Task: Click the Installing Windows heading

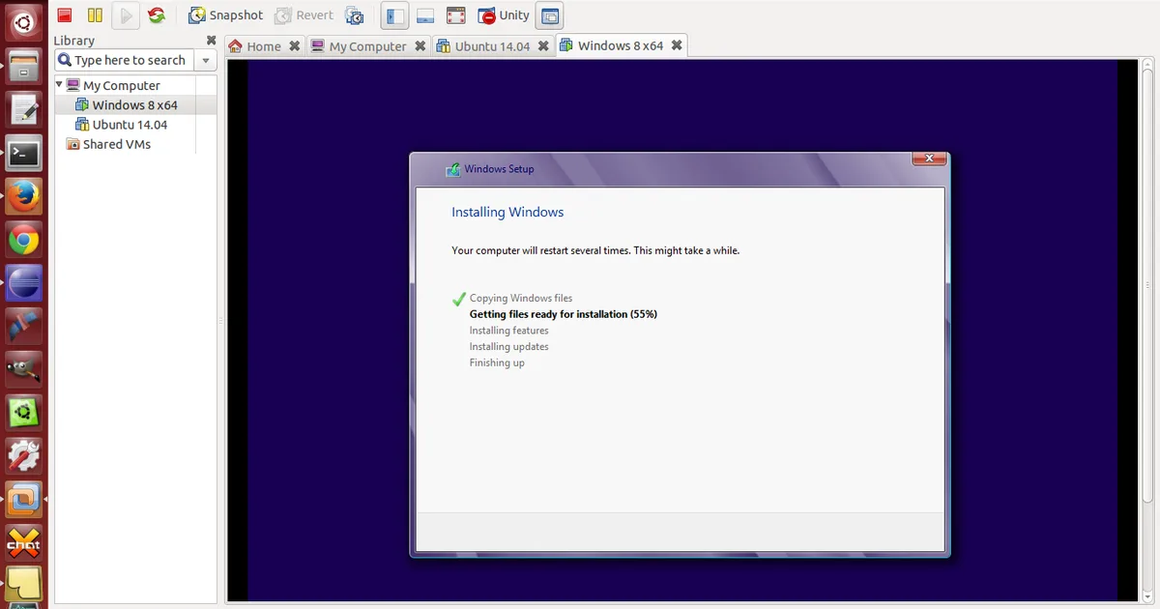Action: click(x=507, y=212)
